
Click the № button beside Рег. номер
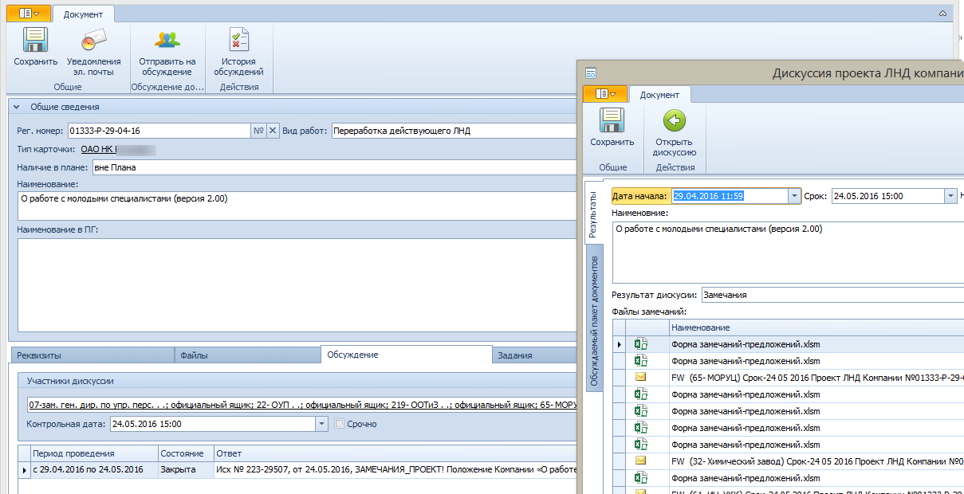click(258, 131)
